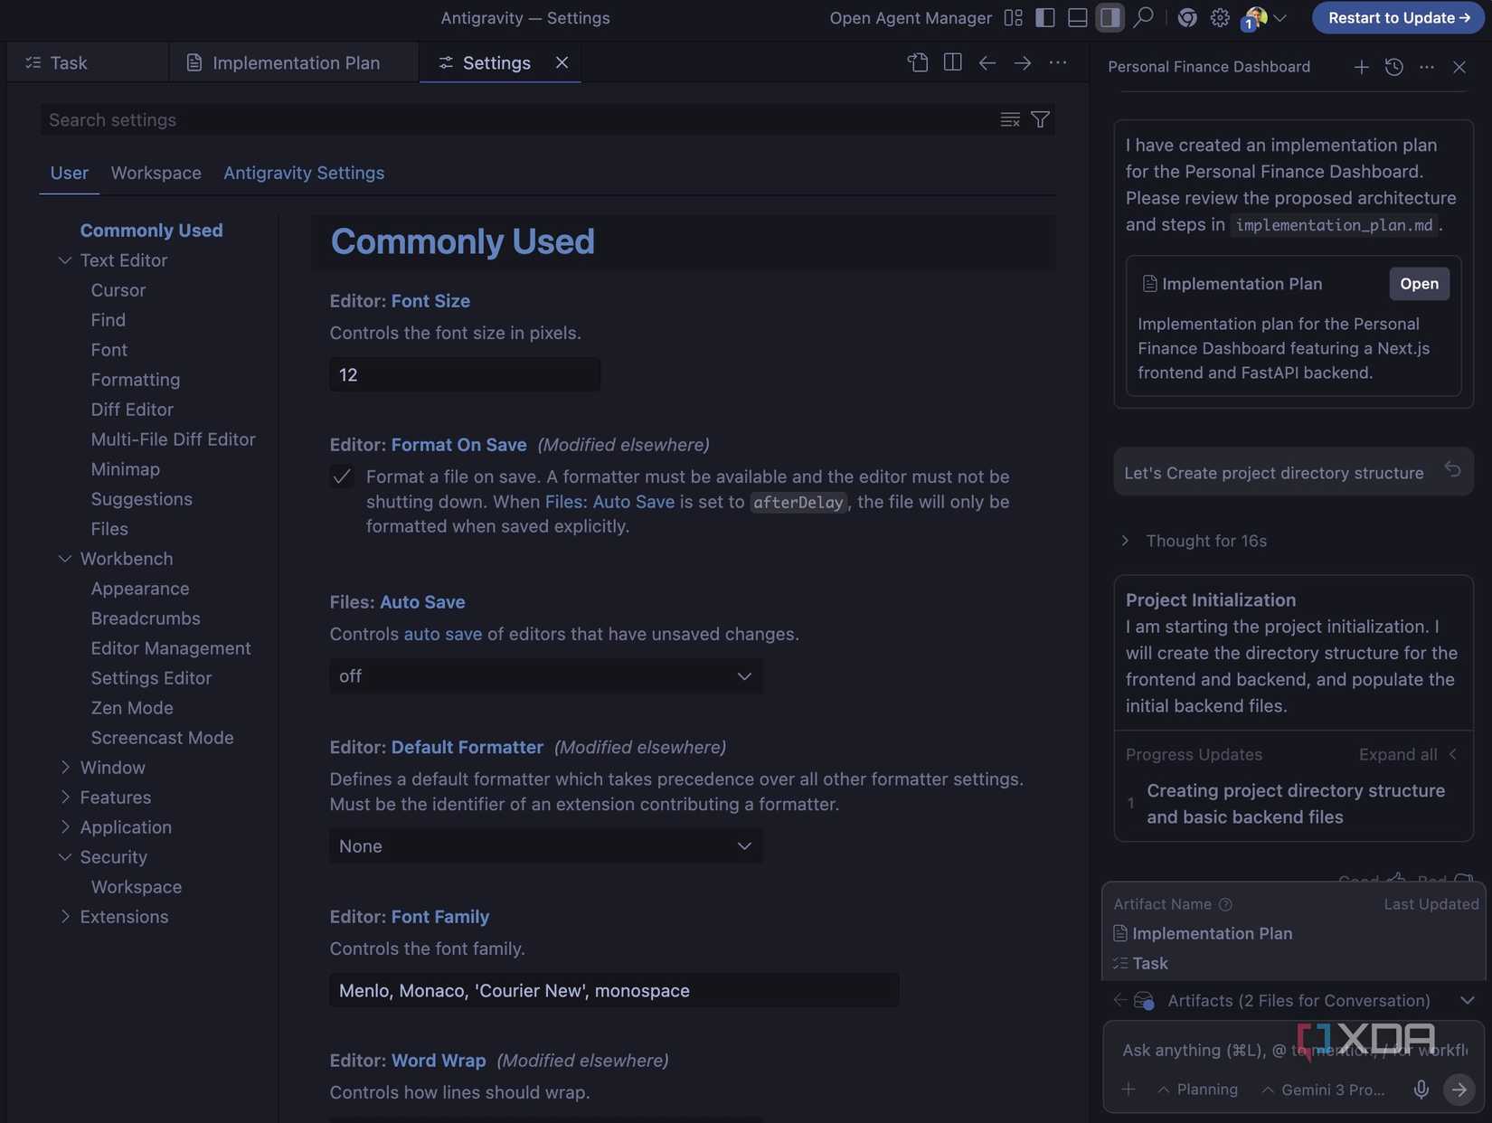
Task: Split the editor to the right
Action: point(952,62)
